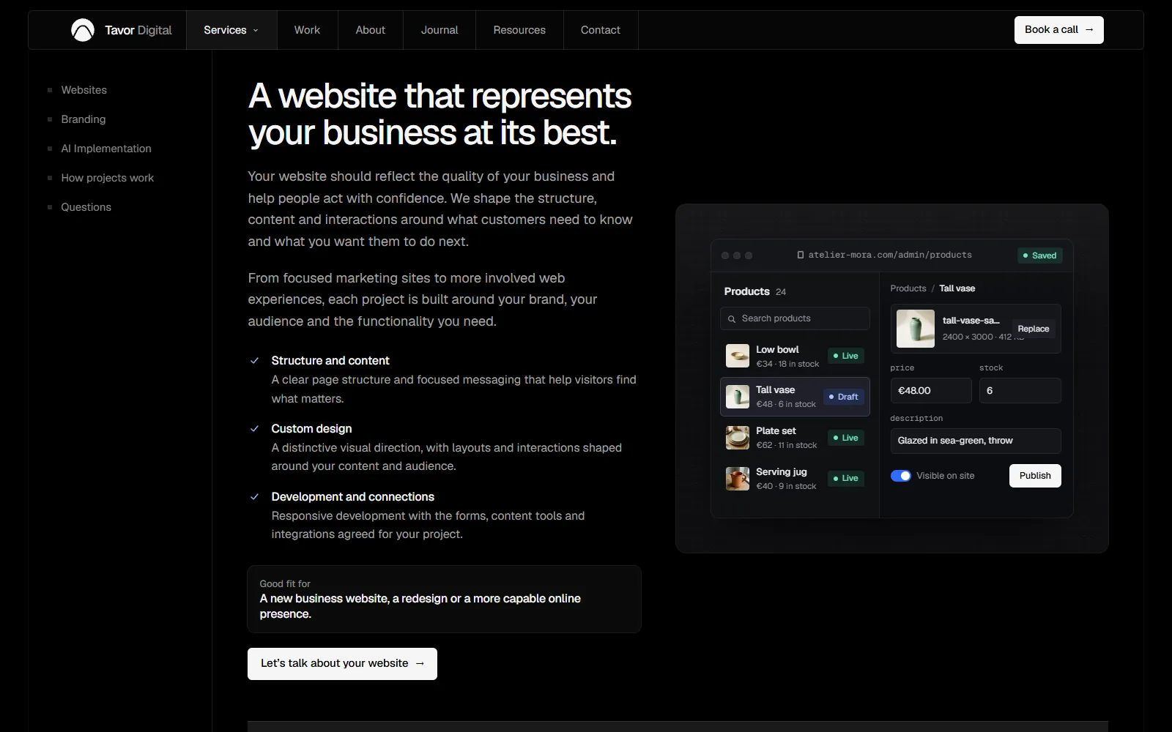Click the Live badge for Serving jug

846,479
